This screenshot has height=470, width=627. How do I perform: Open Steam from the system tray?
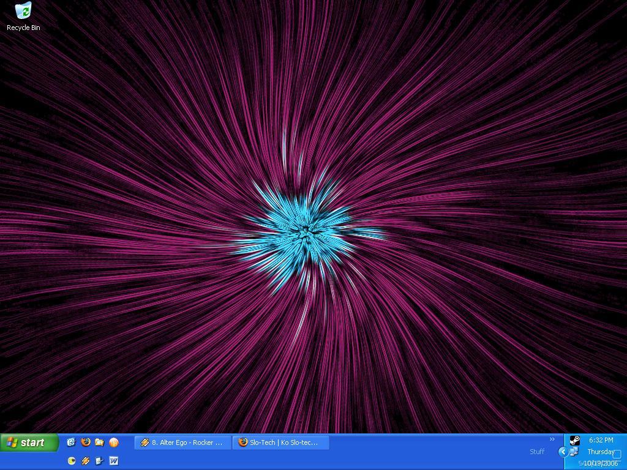click(574, 441)
